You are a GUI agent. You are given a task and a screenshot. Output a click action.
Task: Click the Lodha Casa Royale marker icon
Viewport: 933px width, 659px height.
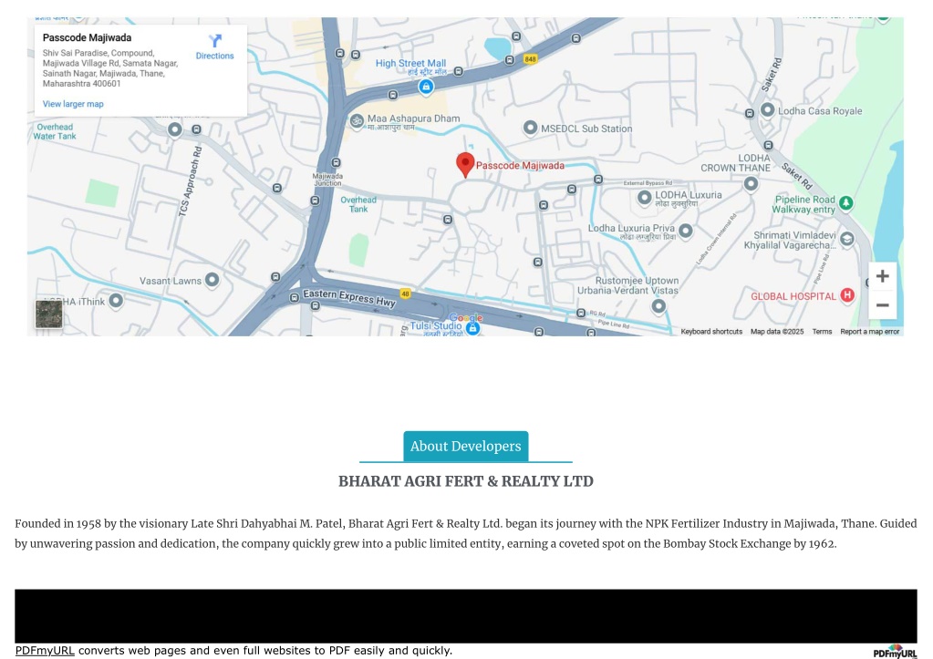(x=768, y=110)
